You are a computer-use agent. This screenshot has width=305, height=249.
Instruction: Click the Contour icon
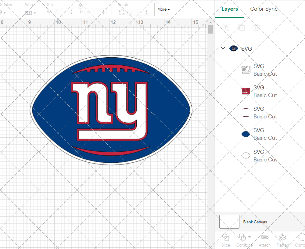(x=301, y=237)
